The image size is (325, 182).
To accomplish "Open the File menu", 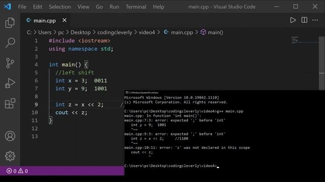I will (22, 7).
